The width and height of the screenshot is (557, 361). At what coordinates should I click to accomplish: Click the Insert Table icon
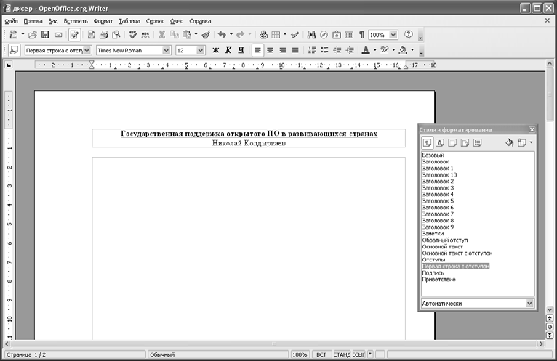click(x=276, y=35)
